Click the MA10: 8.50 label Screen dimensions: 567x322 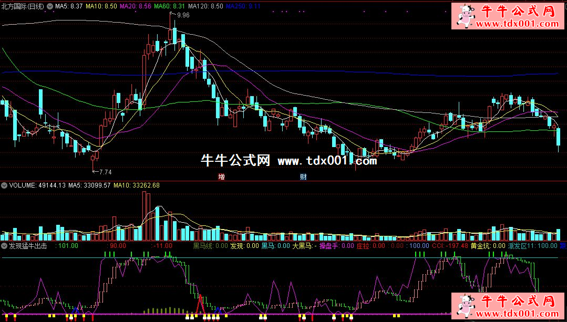click(x=101, y=6)
